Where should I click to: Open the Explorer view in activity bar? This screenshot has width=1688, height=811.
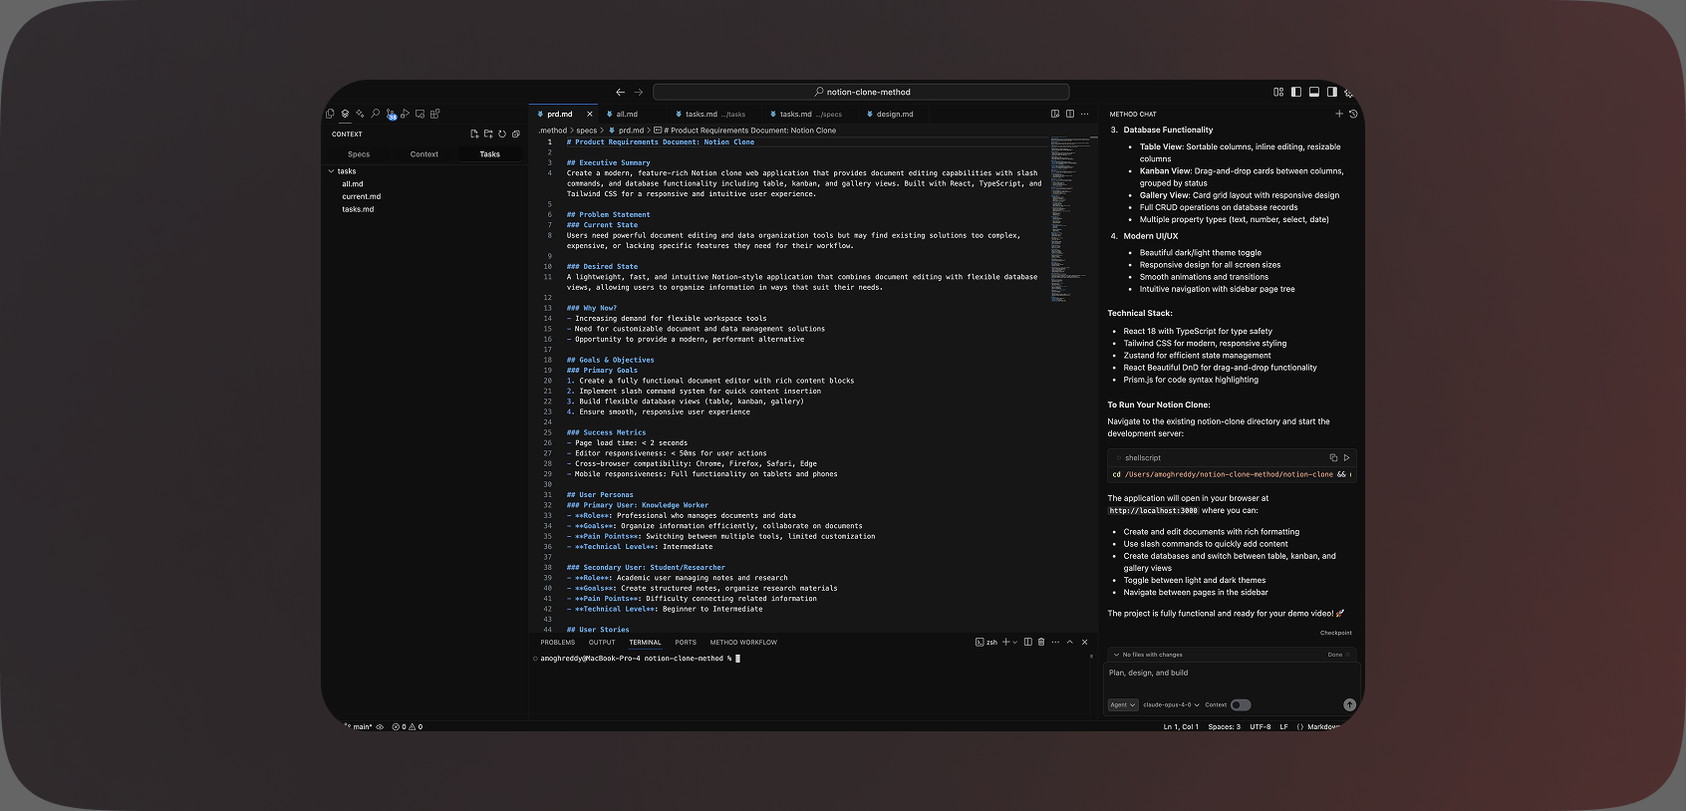click(330, 114)
